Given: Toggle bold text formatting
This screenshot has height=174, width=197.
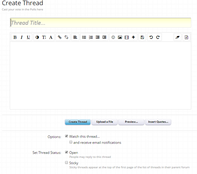Looking at the screenshot, I should (15, 37).
